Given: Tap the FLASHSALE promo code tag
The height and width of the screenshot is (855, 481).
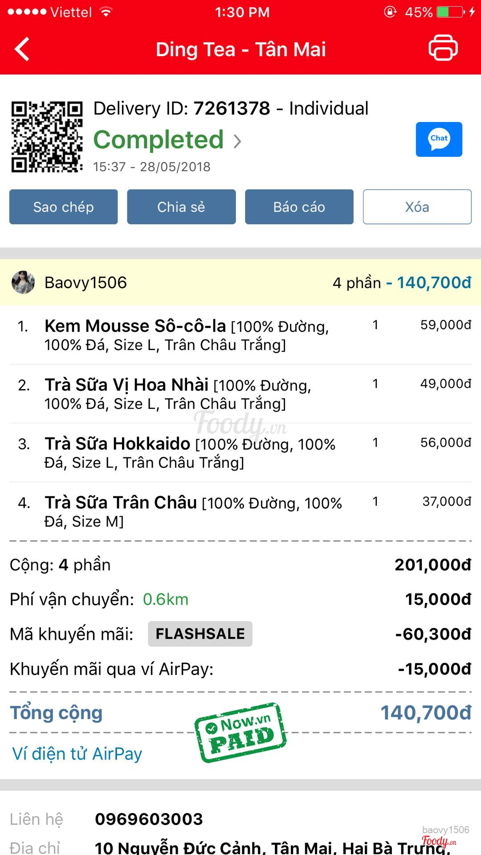Looking at the screenshot, I should coord(200,634).
